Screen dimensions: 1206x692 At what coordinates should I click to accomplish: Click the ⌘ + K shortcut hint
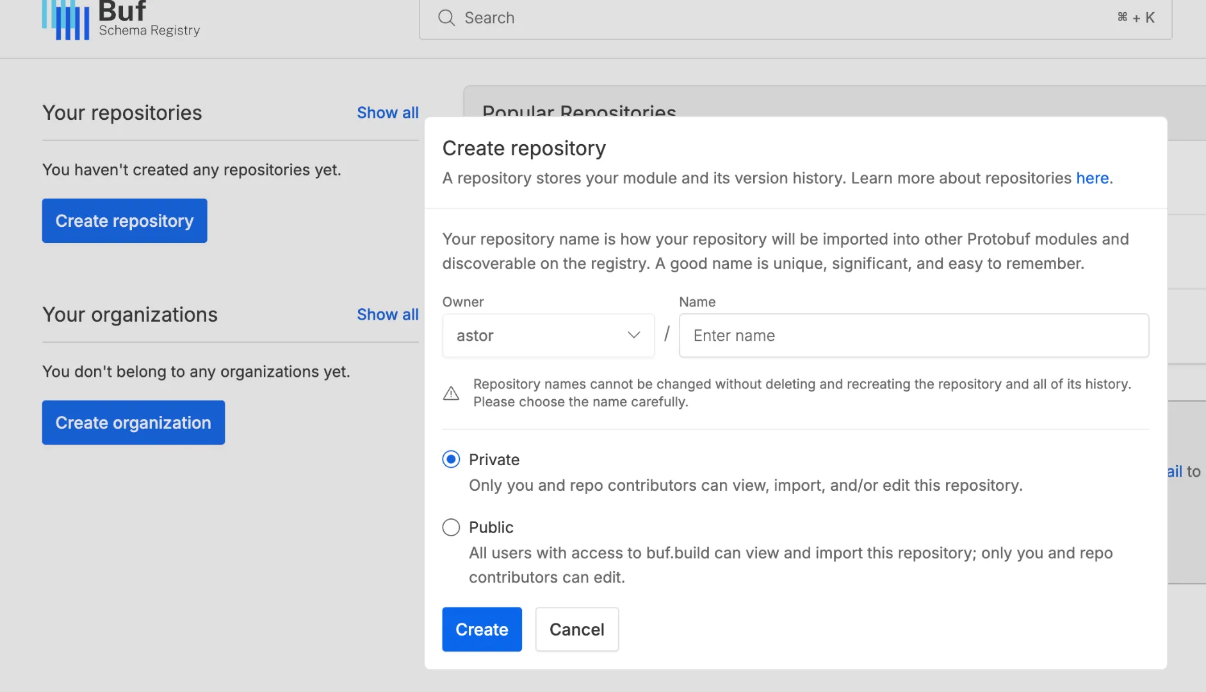[x=1136, y=18]
